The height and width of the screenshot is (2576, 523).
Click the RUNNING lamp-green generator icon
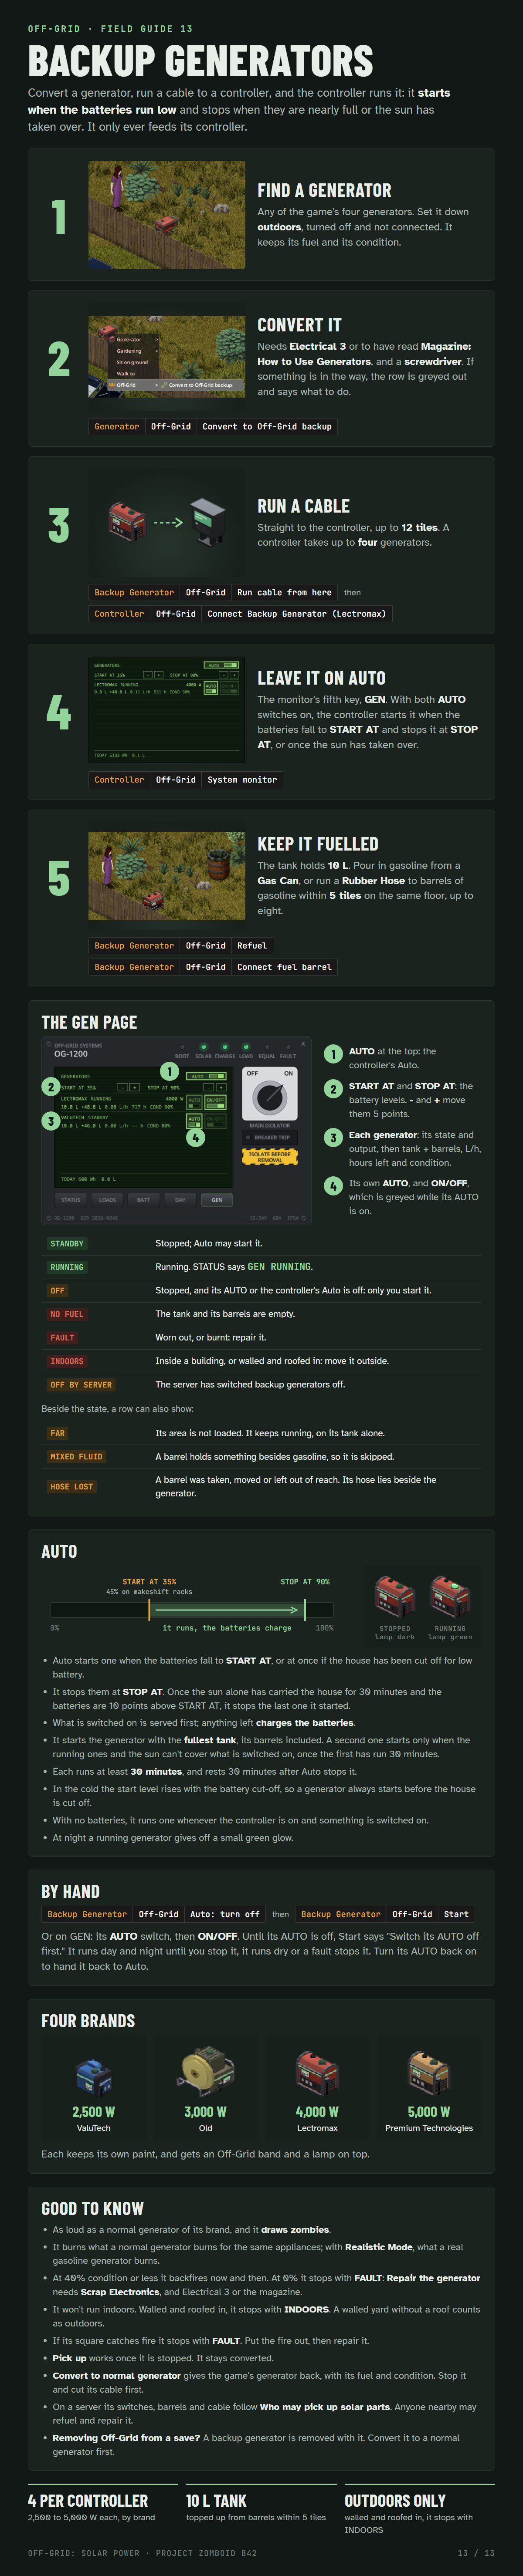[450, 1596]
